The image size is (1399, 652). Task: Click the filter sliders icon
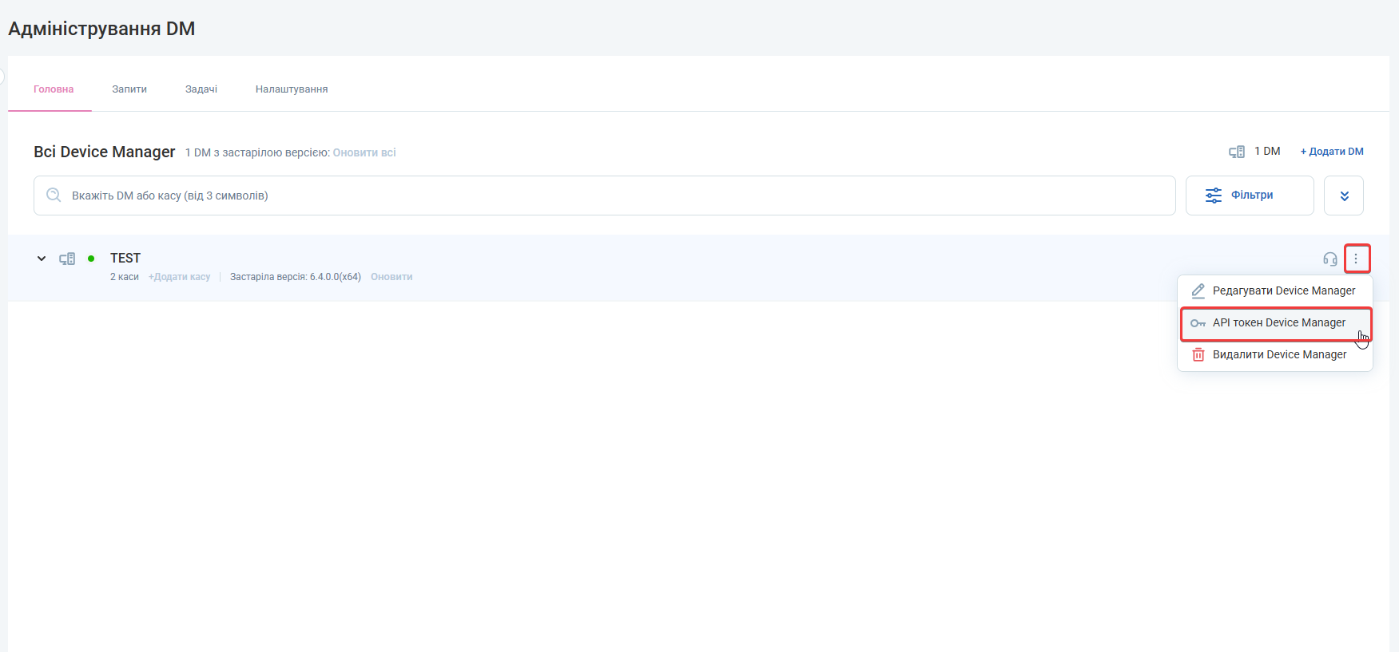[1214, 196]
